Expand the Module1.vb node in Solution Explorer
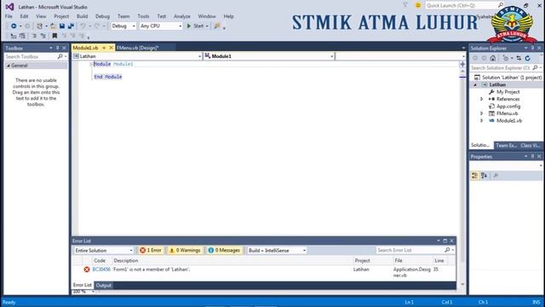 482,121
